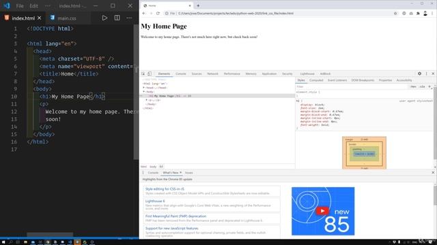
Task: Switch to Event Listeners pane
Action: click(x=337, y=80)
